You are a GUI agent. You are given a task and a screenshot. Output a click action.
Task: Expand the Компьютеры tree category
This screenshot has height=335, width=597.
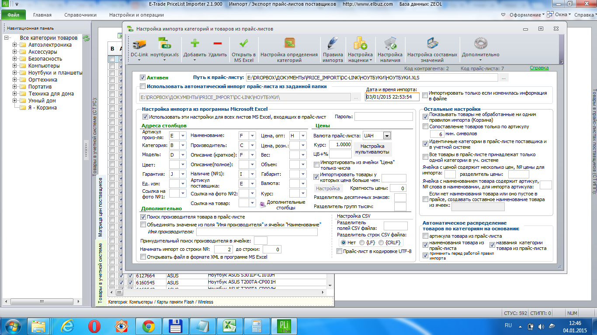point(15,66)
